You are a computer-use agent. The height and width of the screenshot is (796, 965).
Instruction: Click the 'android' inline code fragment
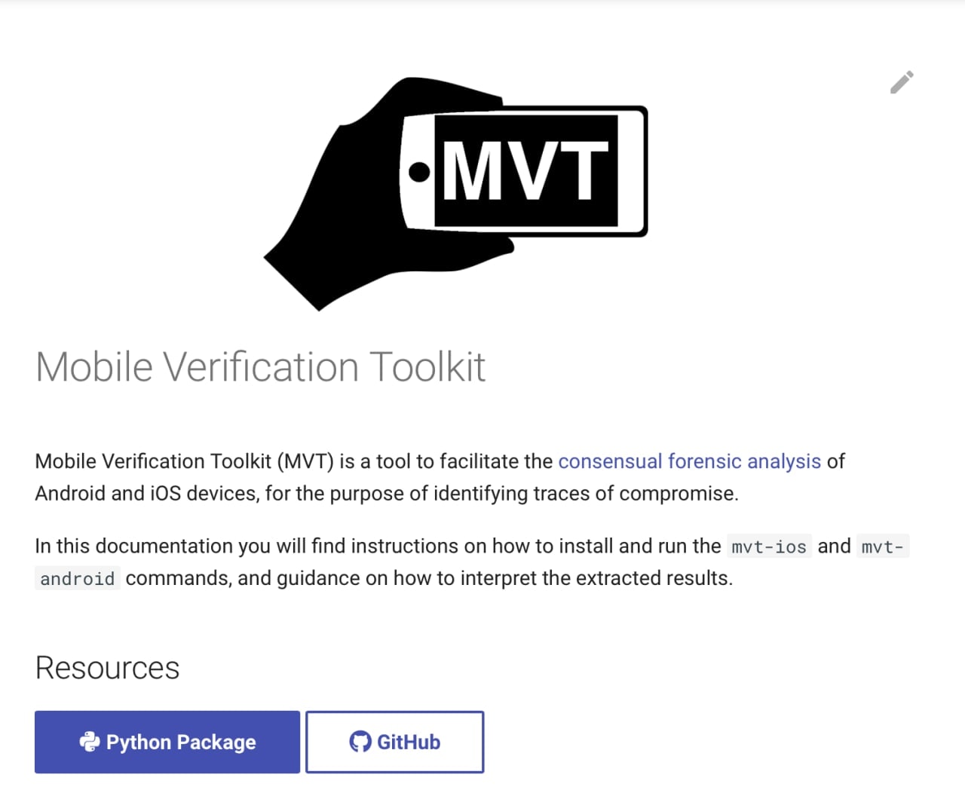pyautogui.click(x=77, y=579)
